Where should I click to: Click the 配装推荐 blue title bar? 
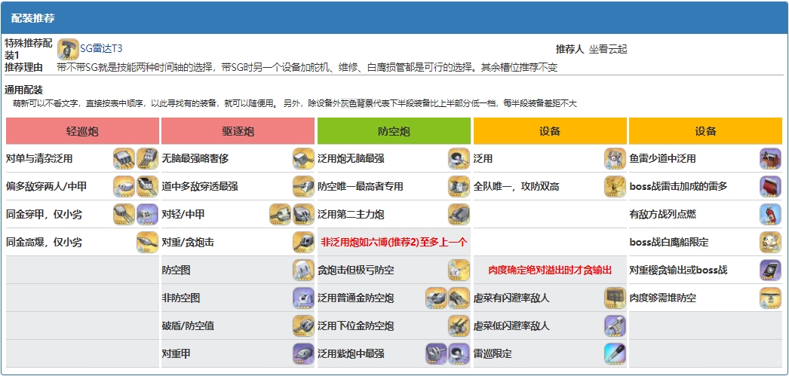(x=394, y=18)
